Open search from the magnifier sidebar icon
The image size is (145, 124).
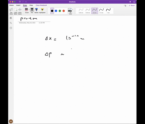click(x=11, y=23)
